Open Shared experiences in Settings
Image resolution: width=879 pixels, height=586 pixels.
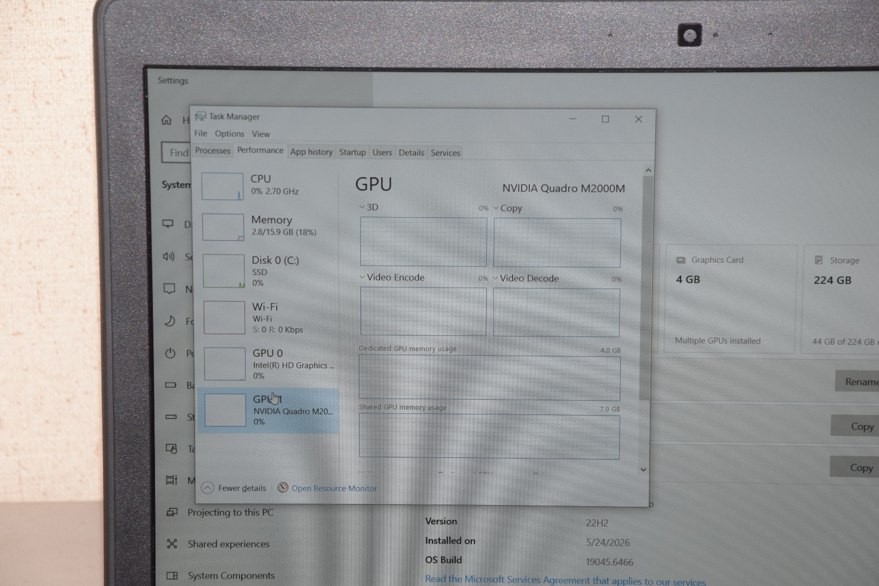coord(229,544)
